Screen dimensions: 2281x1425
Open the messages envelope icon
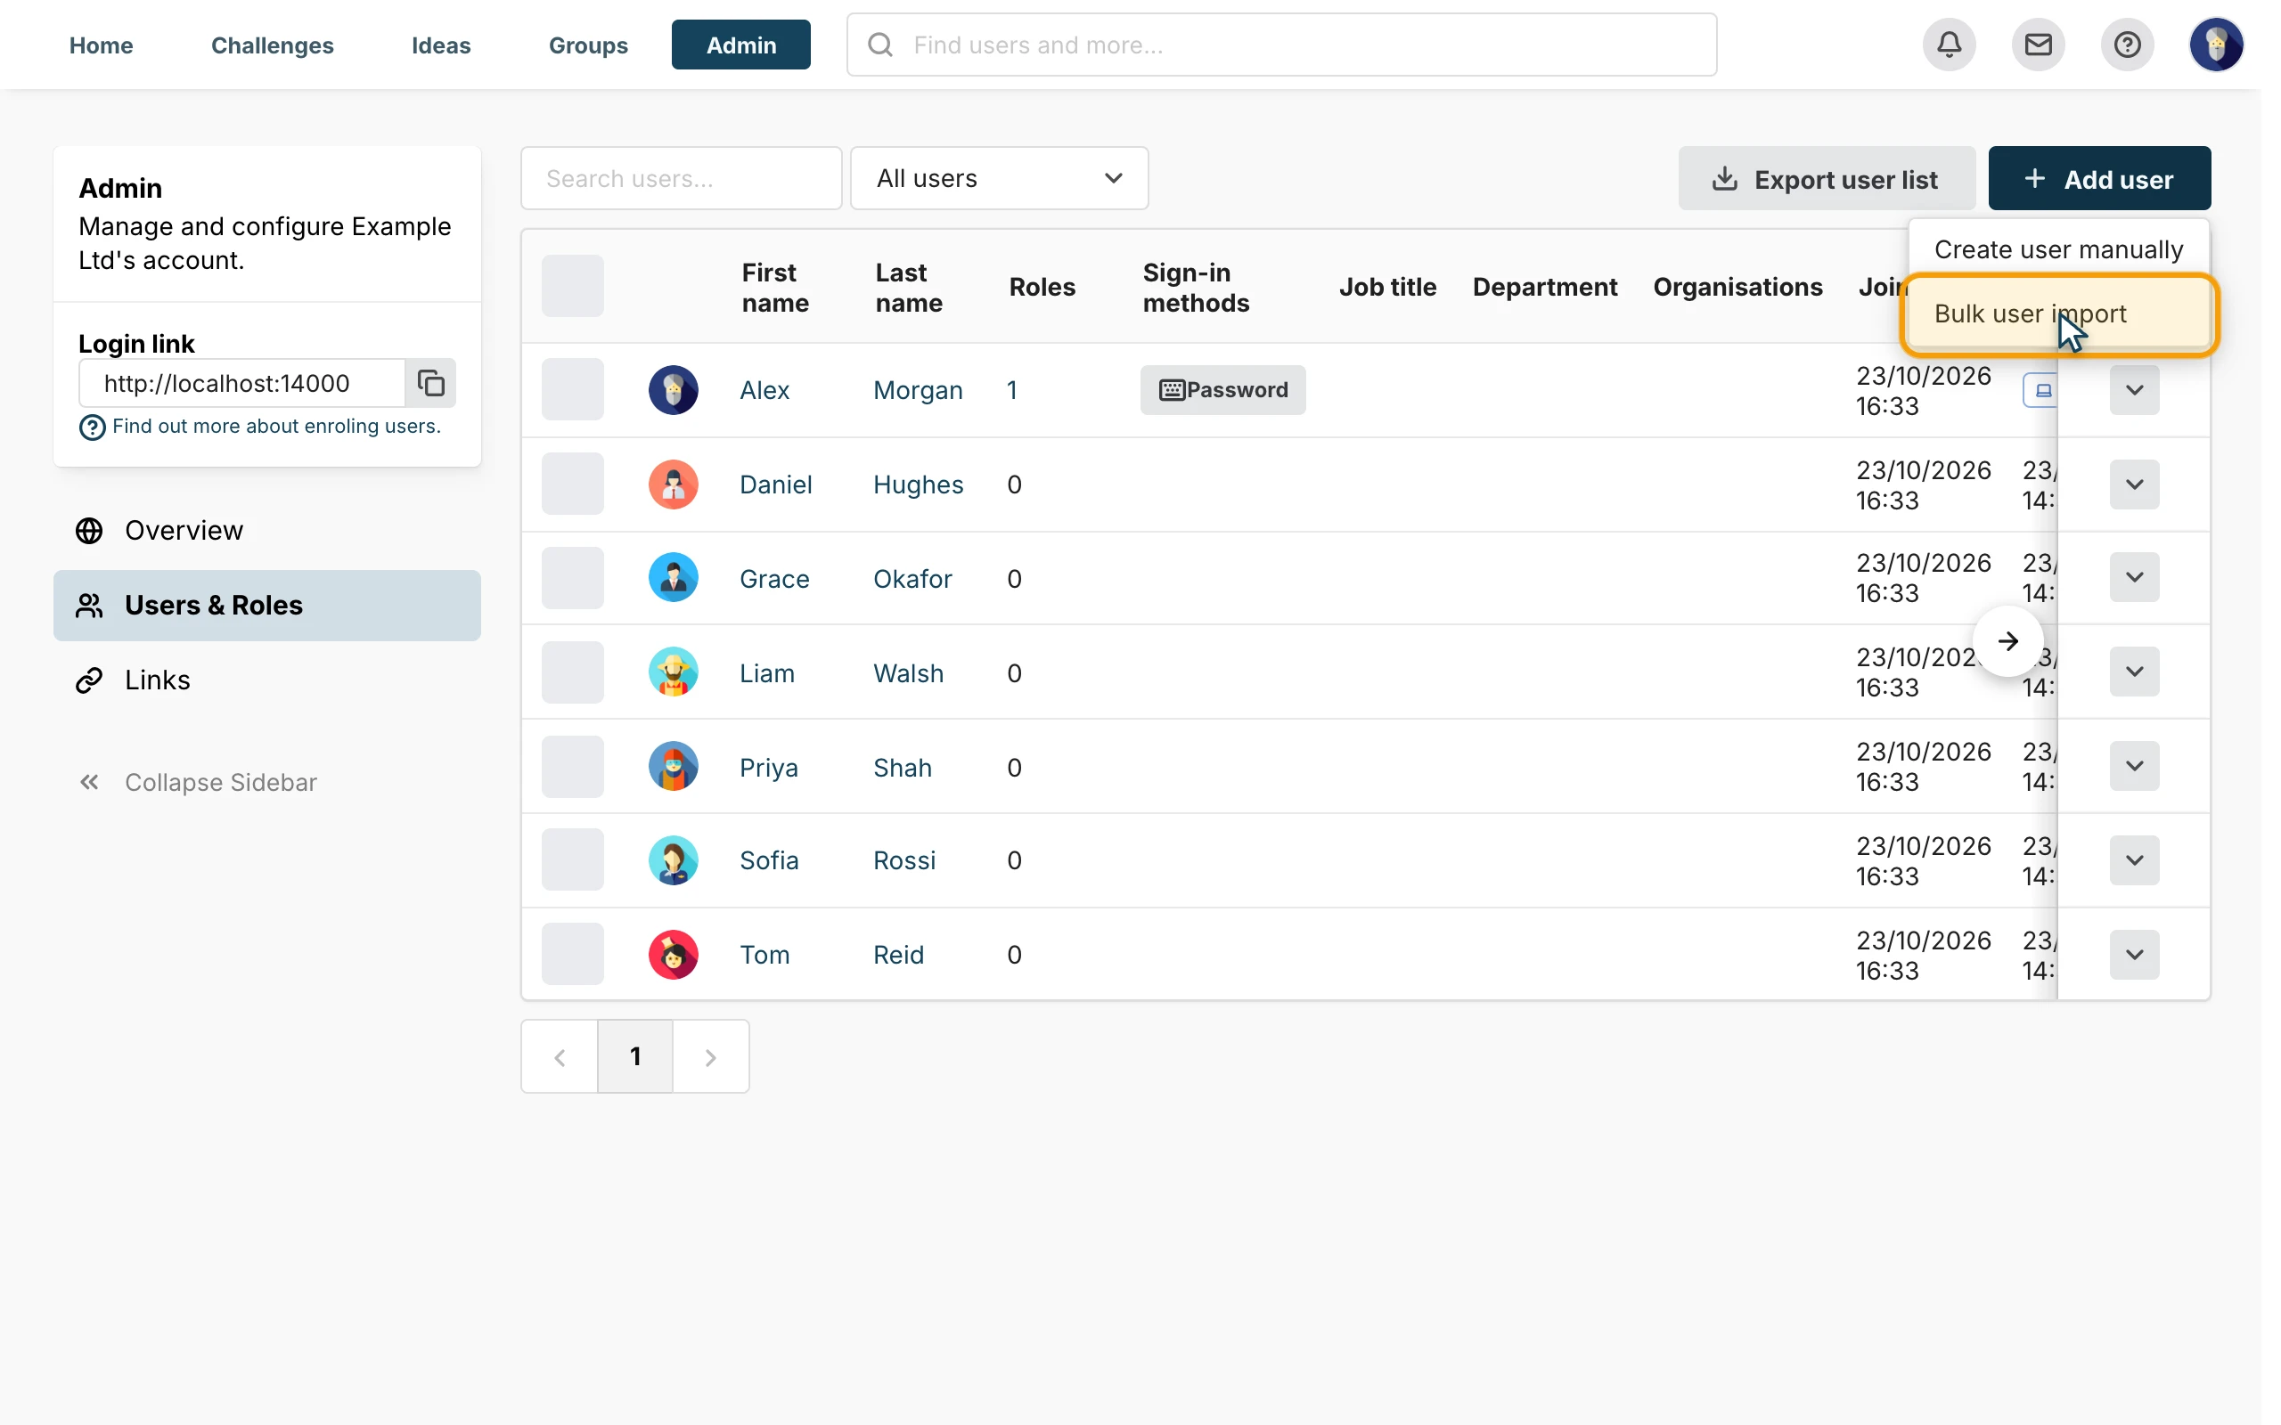[2038, 45]
